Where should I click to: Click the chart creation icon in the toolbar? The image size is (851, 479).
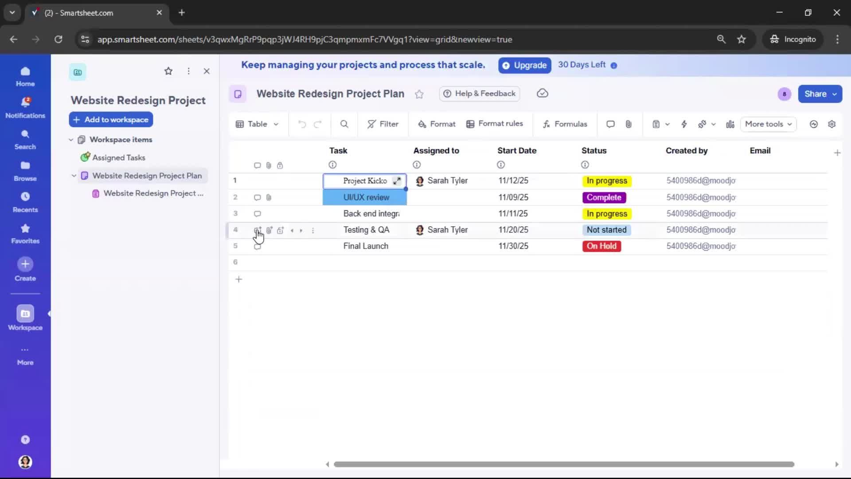[x=730, y=124]
